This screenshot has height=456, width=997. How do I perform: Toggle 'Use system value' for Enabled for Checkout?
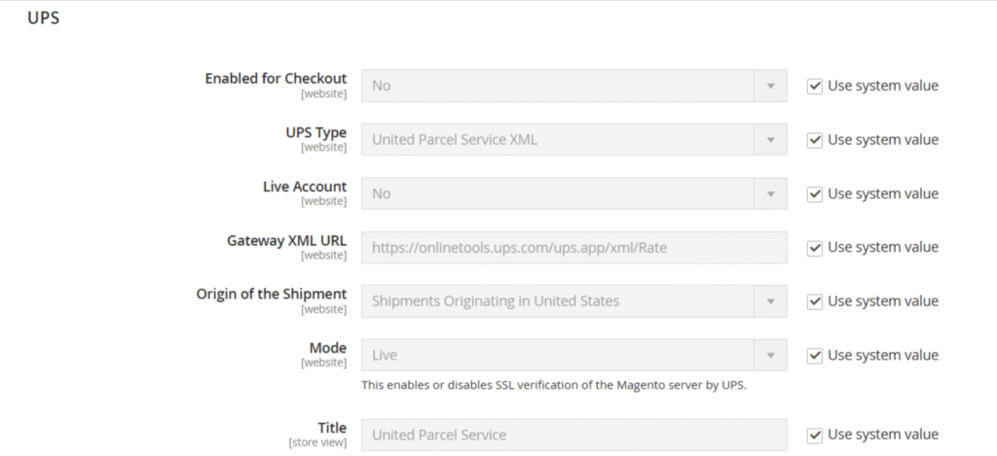tap(815, 86)
